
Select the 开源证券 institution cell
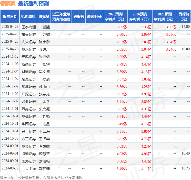(29, 94)
